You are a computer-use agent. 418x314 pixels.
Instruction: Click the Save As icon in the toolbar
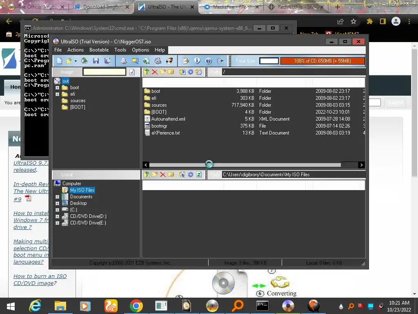(107, 61)
